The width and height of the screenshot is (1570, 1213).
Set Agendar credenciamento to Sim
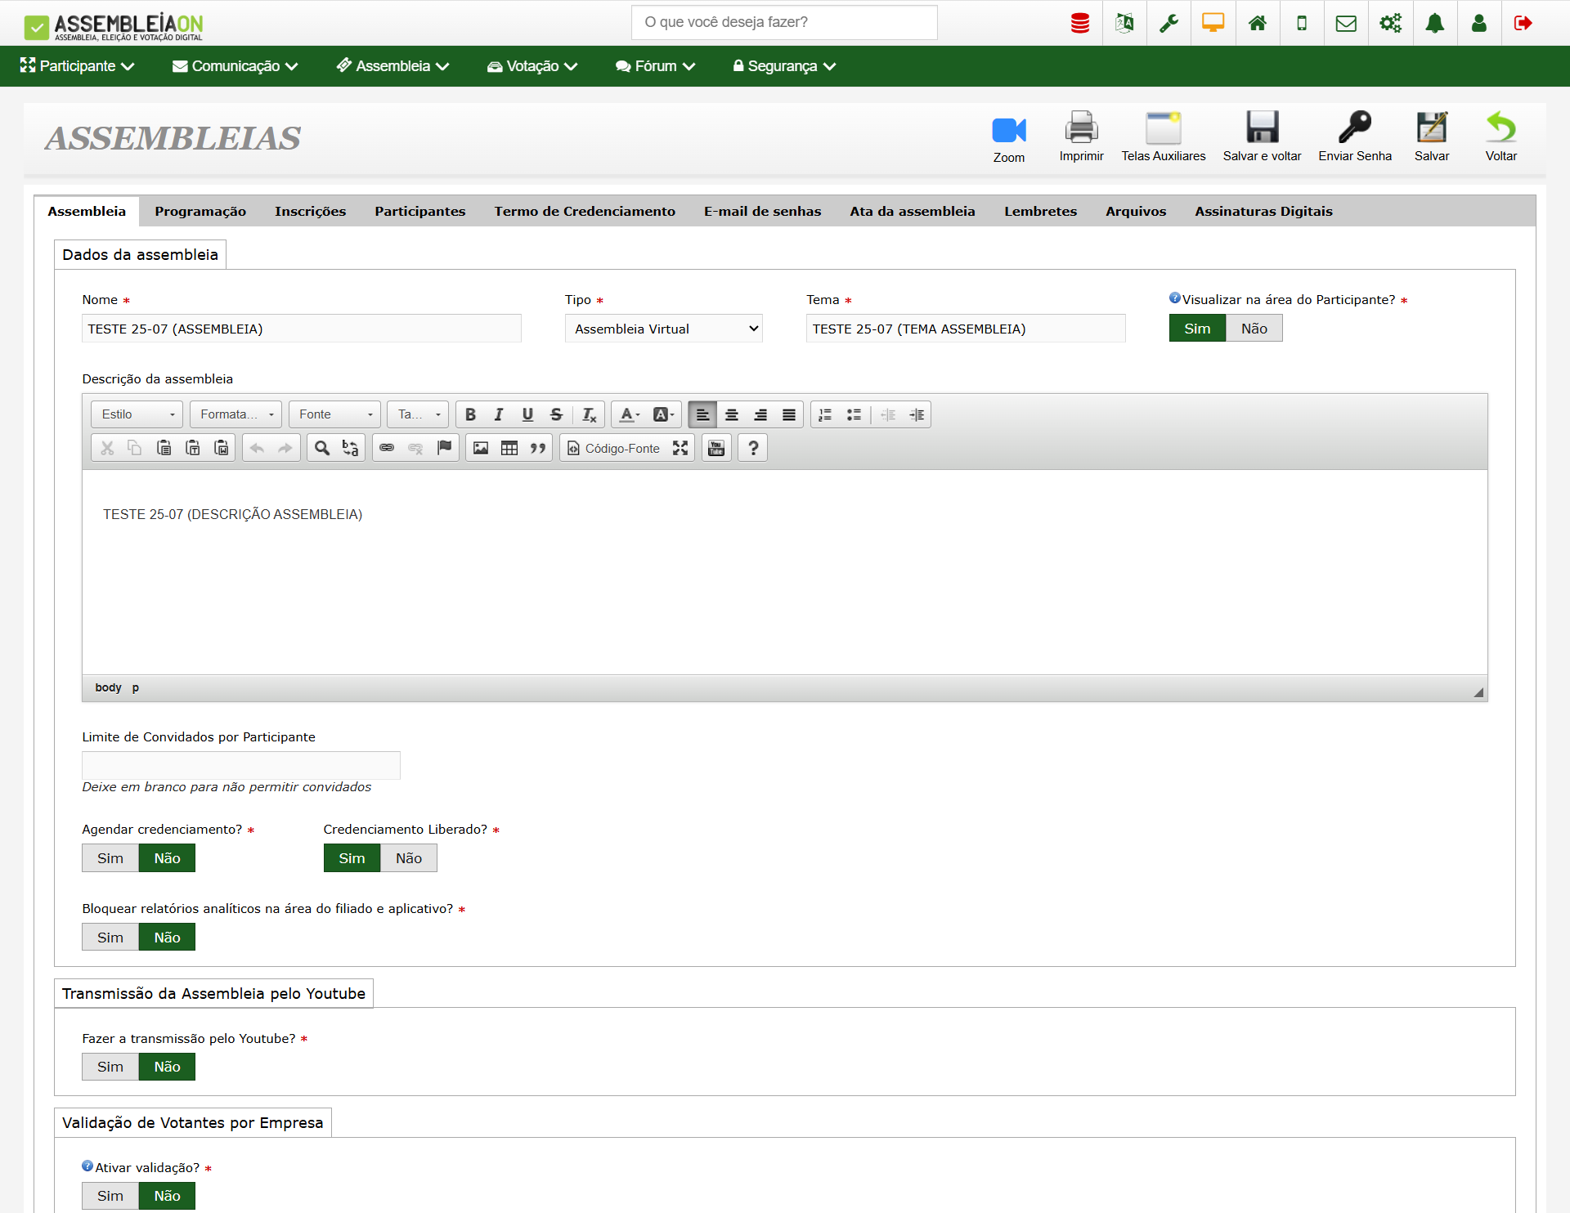click(x=110, y=858)
